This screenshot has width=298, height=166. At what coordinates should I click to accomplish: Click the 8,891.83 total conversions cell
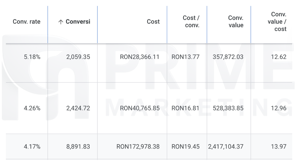tap(78, 147)
